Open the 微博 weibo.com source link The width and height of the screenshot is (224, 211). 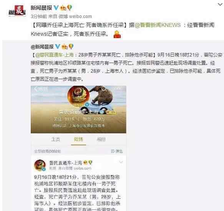point(75,17)
